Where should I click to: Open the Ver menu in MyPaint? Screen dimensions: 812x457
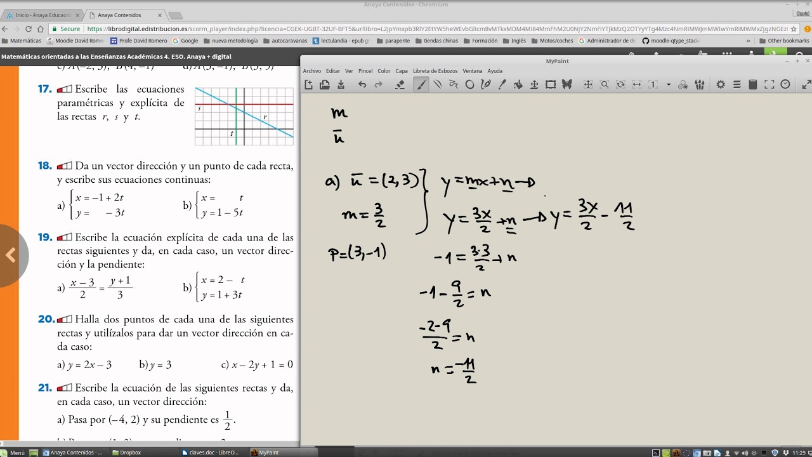(349, 71)
